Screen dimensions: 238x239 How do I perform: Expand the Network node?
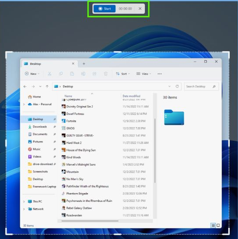24,209
